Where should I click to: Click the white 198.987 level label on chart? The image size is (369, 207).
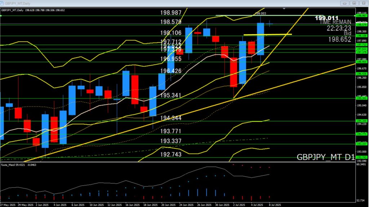(171, 13)
